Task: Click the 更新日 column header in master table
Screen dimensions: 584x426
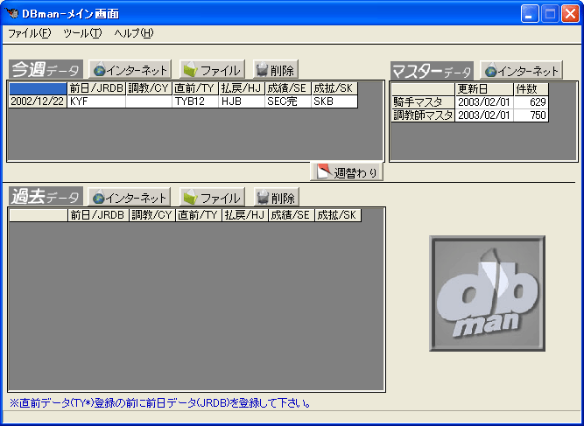Action: [x=484, y=89]
